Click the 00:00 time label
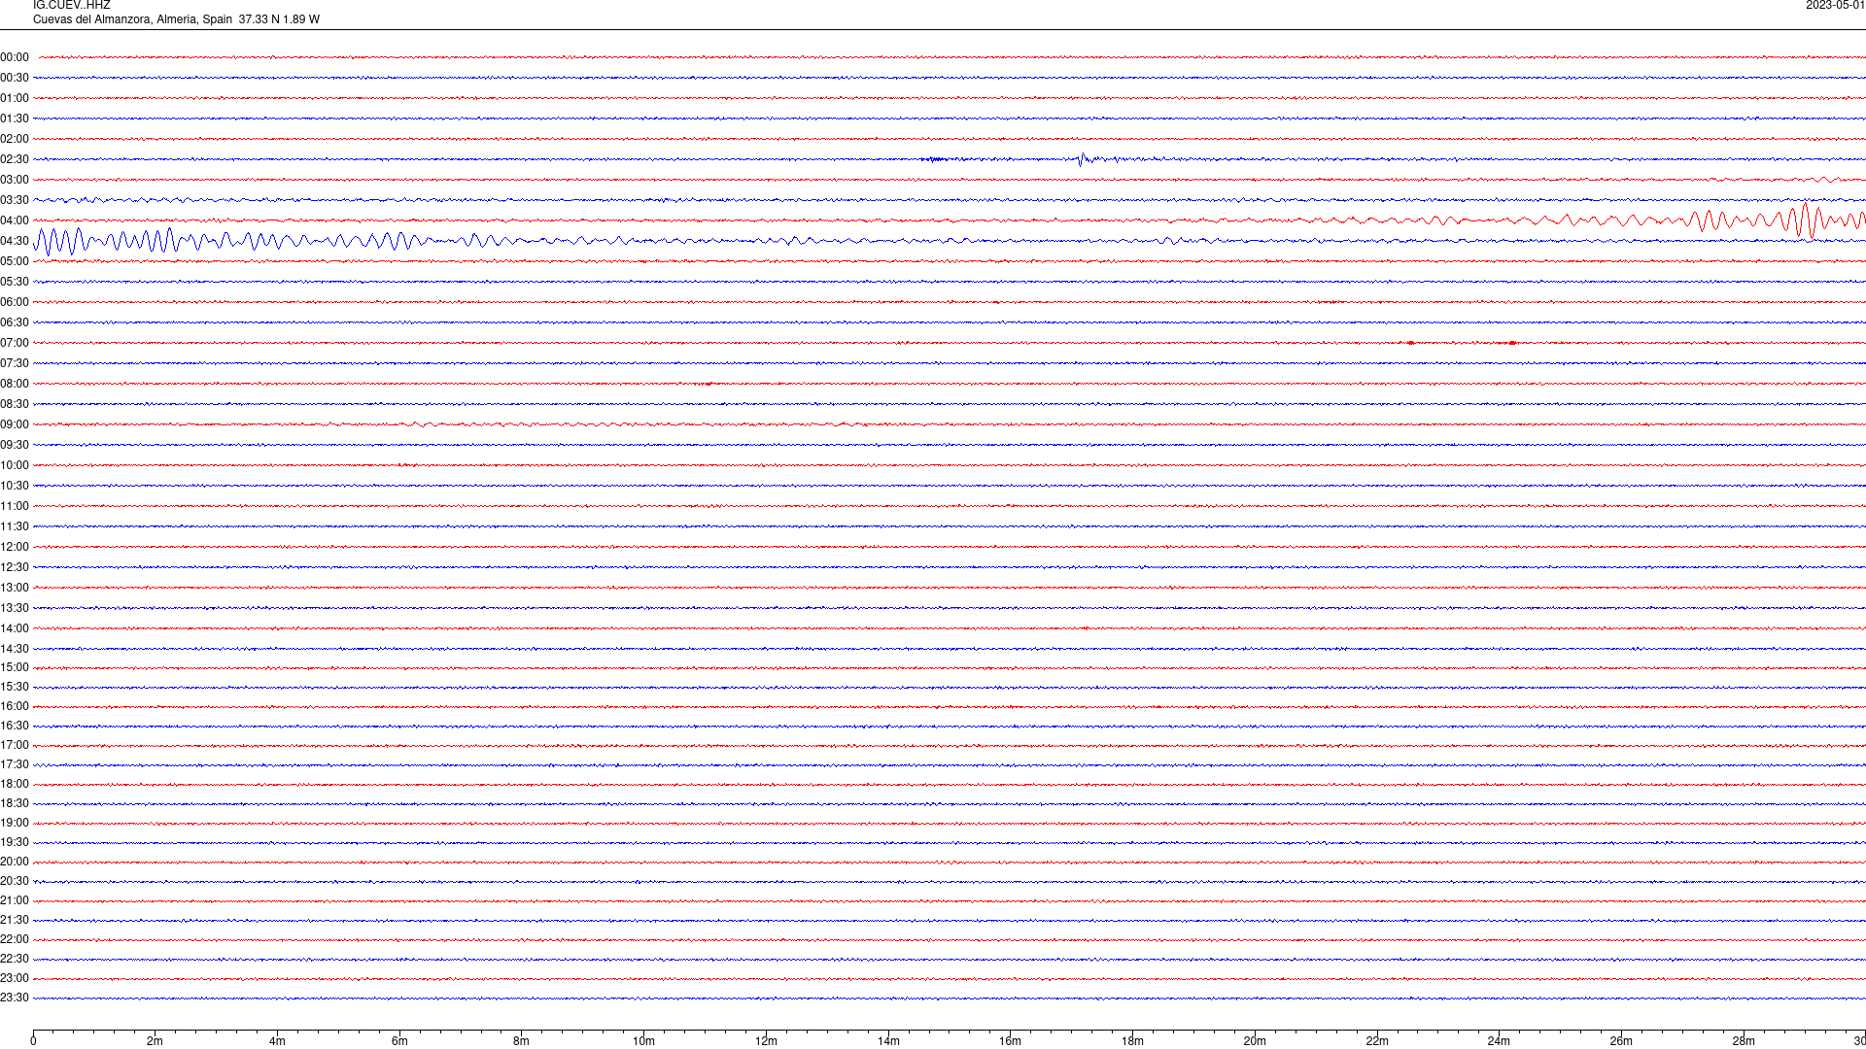 (x=15, y=57)
